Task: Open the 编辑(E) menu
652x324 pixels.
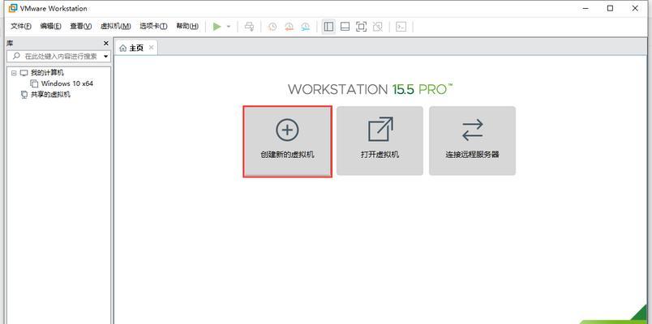Action: 51,26
